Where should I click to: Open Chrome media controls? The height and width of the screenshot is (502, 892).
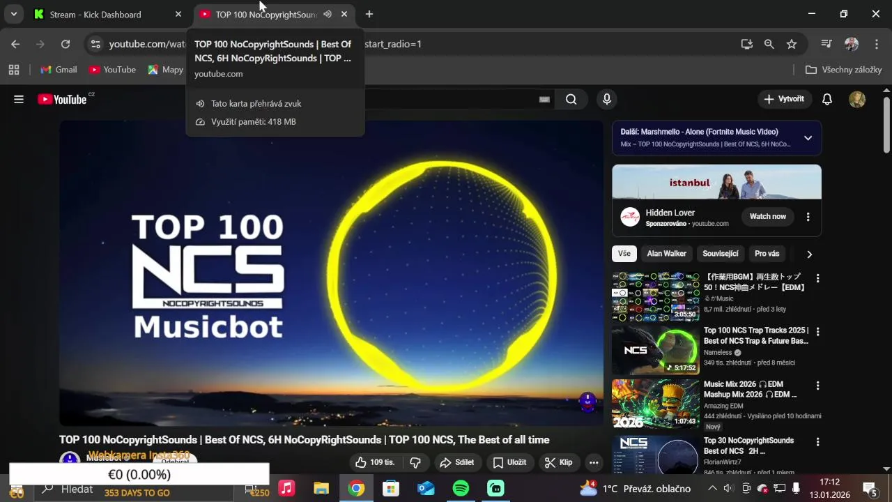coord(826,44)
